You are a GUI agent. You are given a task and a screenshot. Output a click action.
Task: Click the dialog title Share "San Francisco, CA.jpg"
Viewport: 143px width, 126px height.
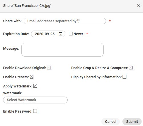click(27, 6)
